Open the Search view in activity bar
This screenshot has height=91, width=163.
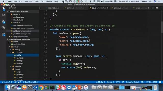point(3,15)
